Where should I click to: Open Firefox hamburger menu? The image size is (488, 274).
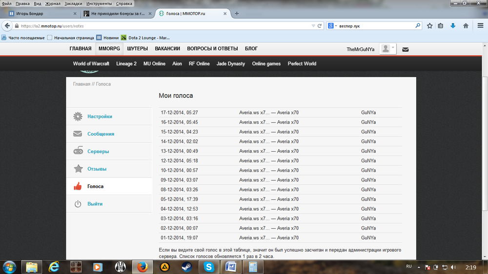tap(478, 26)
